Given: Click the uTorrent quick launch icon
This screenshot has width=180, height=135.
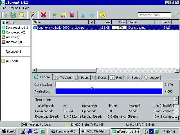Looking at the screenshot, I should (x=42, y=131).
